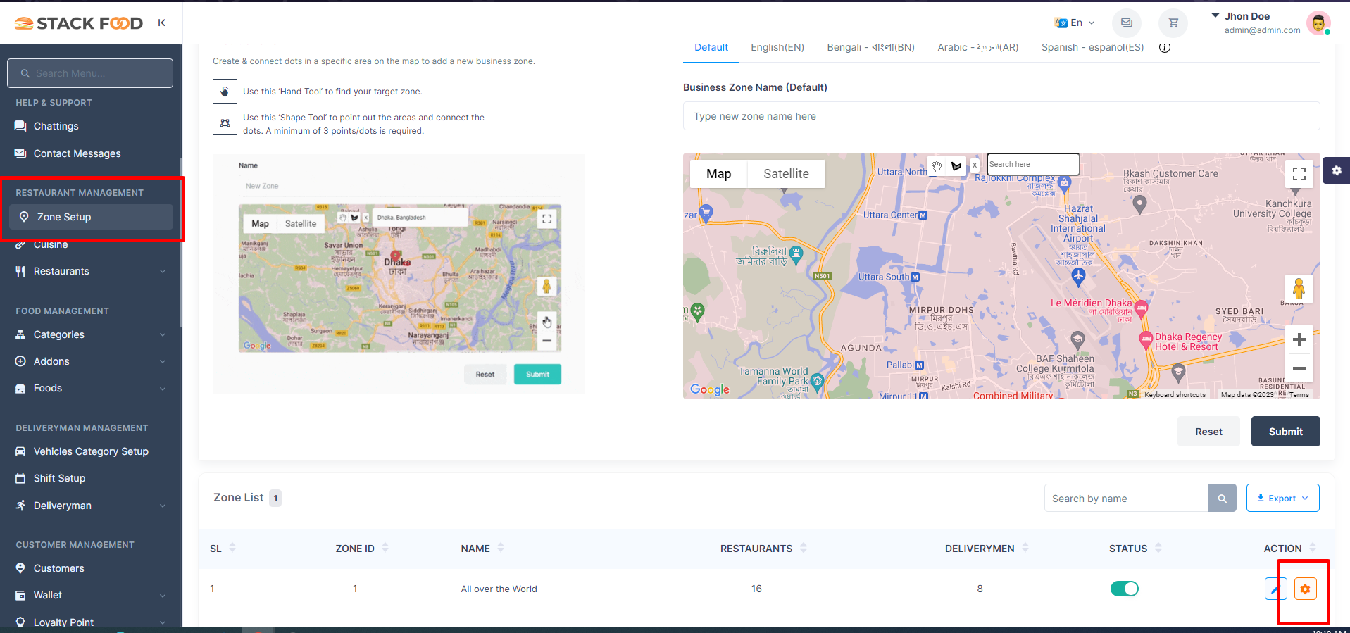Open the floating settings gear on right edge

pos(1336,170)
